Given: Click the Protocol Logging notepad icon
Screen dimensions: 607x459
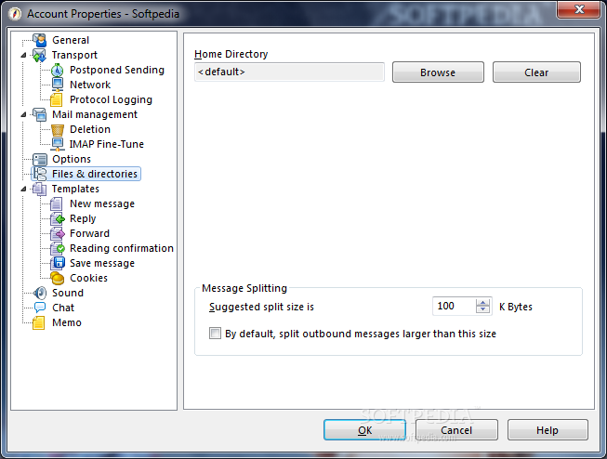Looking at the screenshot, I should (57, 99).
